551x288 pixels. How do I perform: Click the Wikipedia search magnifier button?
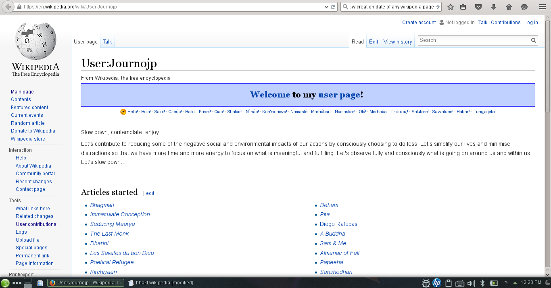[533, 40]
